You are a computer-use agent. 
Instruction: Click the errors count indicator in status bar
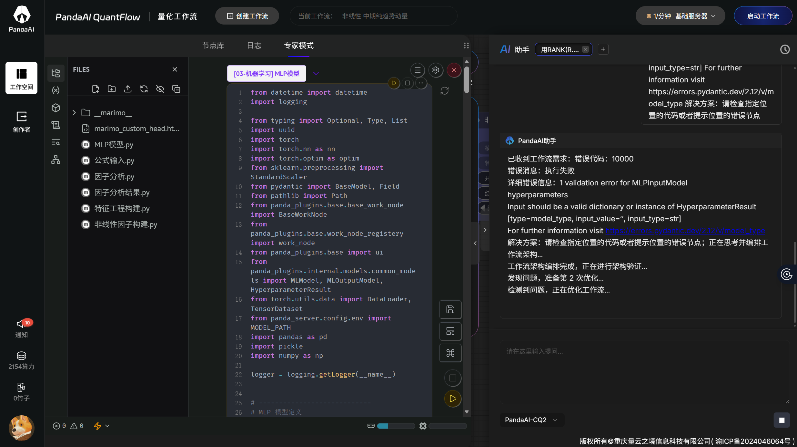(x=59, y=426)
